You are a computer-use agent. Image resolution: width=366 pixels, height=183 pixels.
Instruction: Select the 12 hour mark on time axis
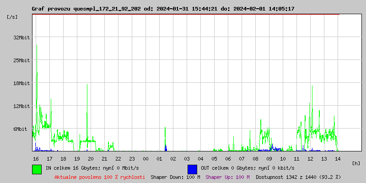(x=310, y=159)
